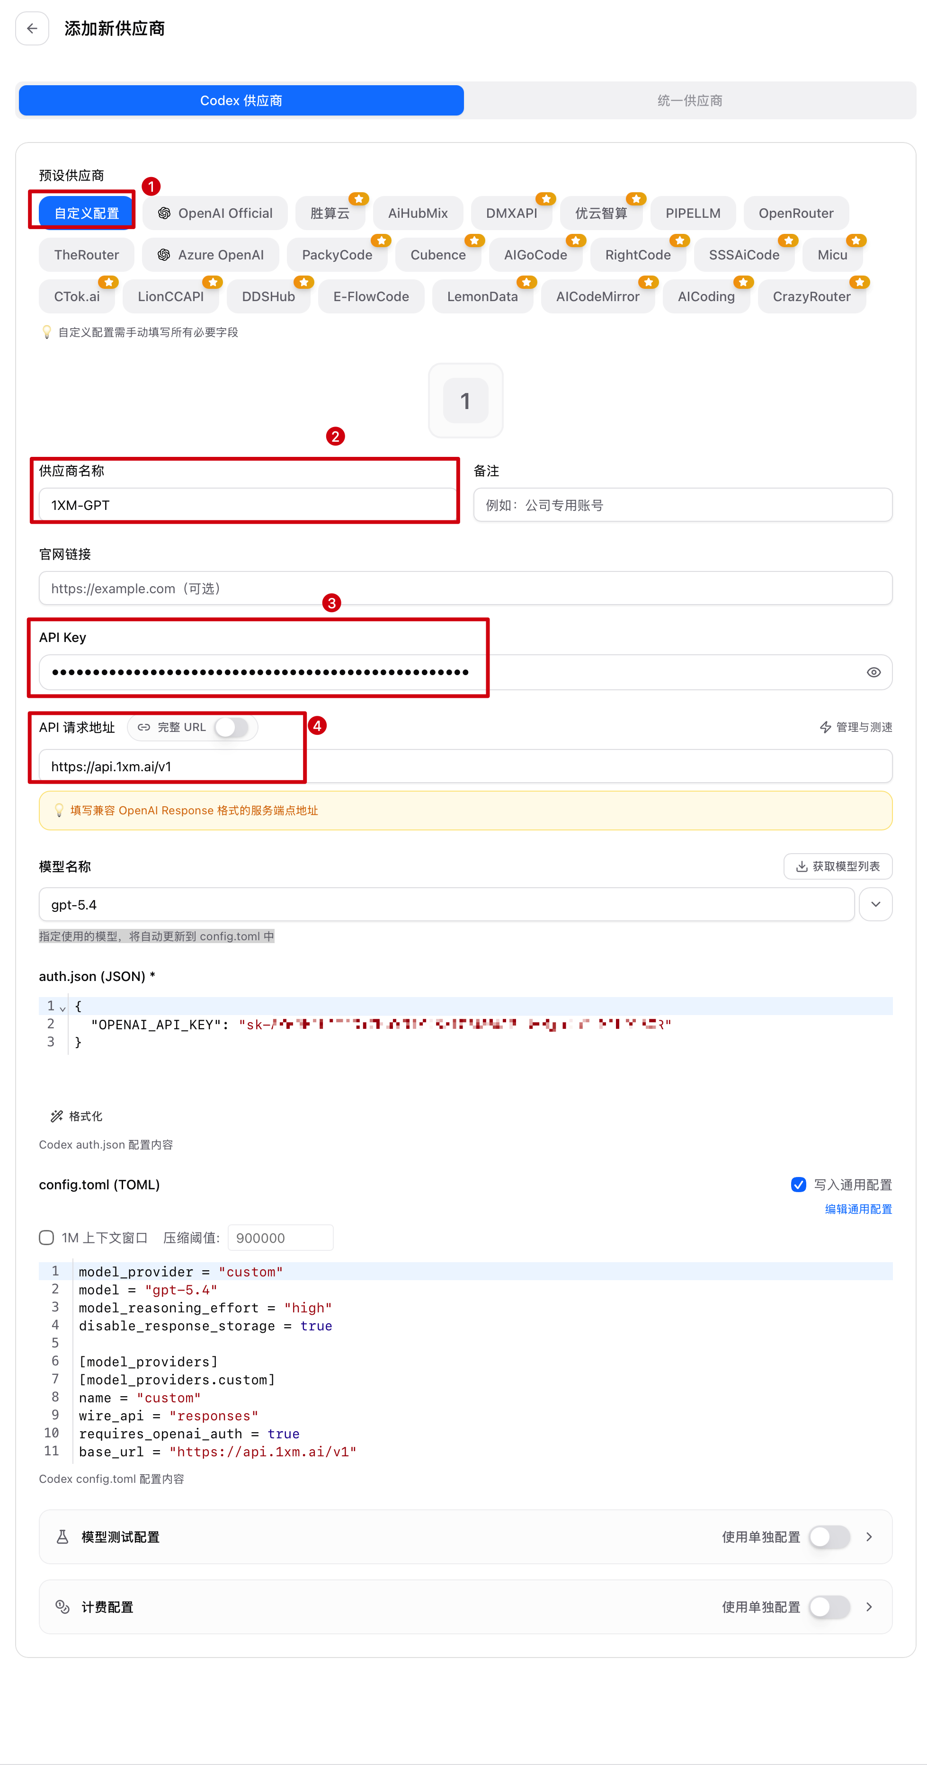Pick the Cubence preset

(x=438, y=255)
